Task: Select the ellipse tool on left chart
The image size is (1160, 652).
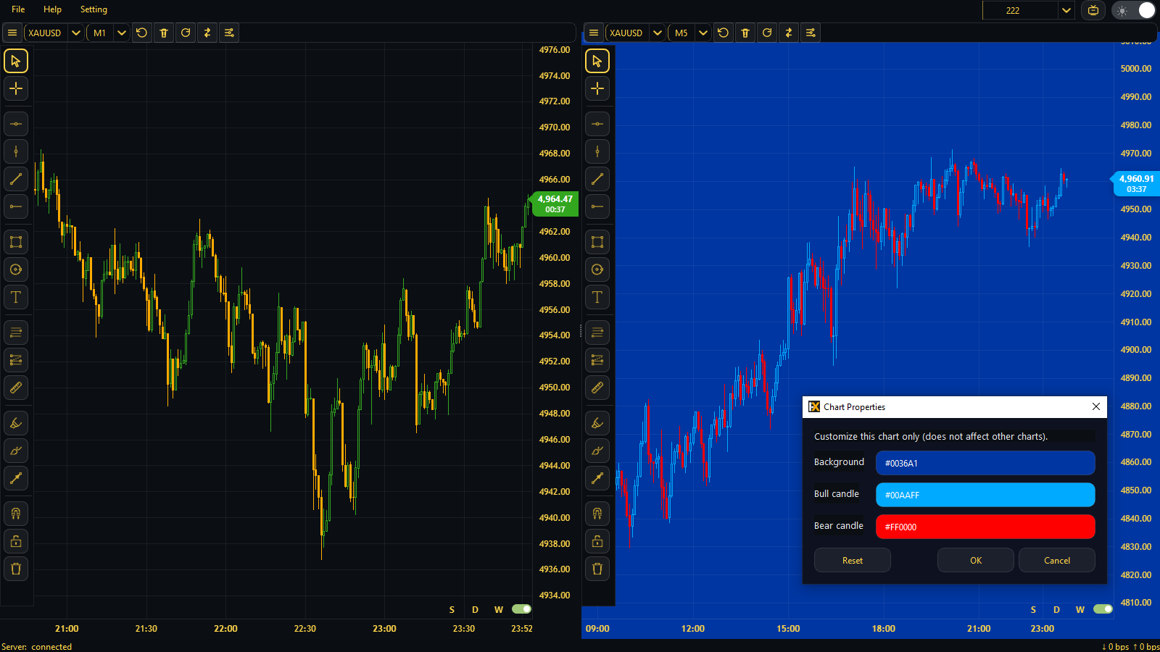Action: coord(16,269)
